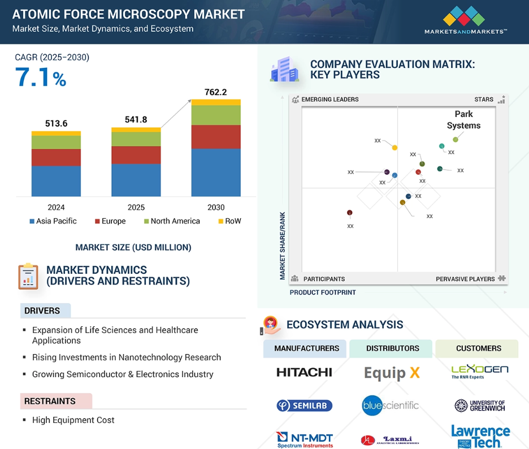
Task: Click the Lawrence Tech logo
Action: pyautogui.click(x=480, y=437)
